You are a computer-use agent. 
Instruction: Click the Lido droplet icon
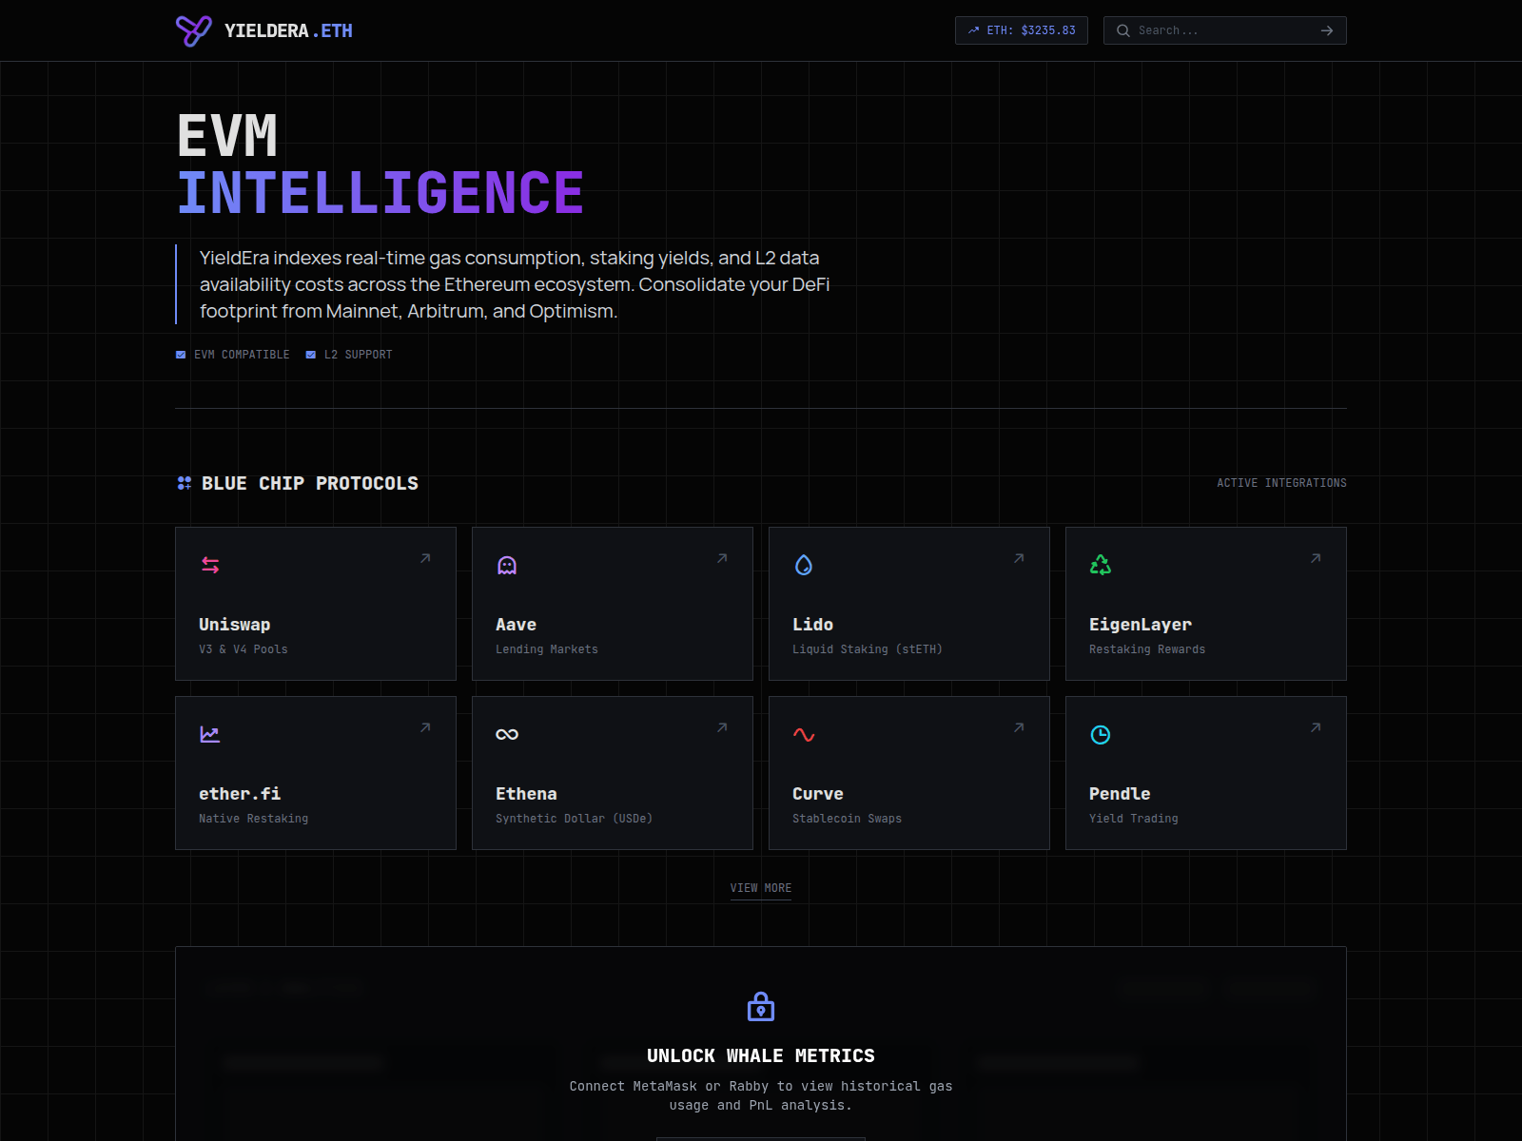coord(804,565)
